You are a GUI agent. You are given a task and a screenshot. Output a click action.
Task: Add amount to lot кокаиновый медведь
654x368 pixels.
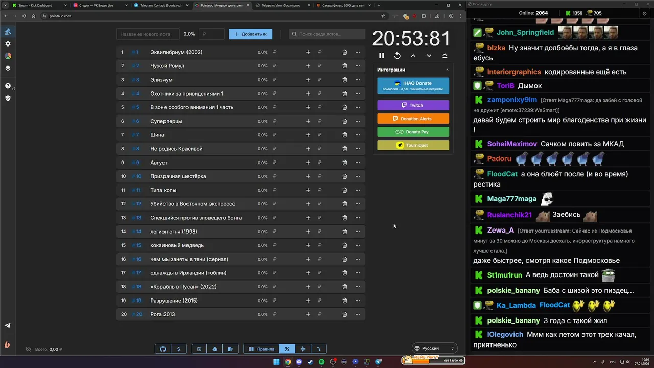click(x=308, y=245)
